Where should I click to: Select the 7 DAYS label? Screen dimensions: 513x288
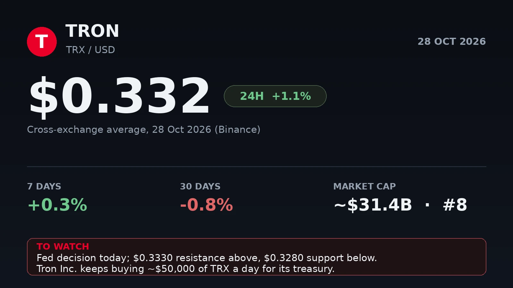[44, 187]
